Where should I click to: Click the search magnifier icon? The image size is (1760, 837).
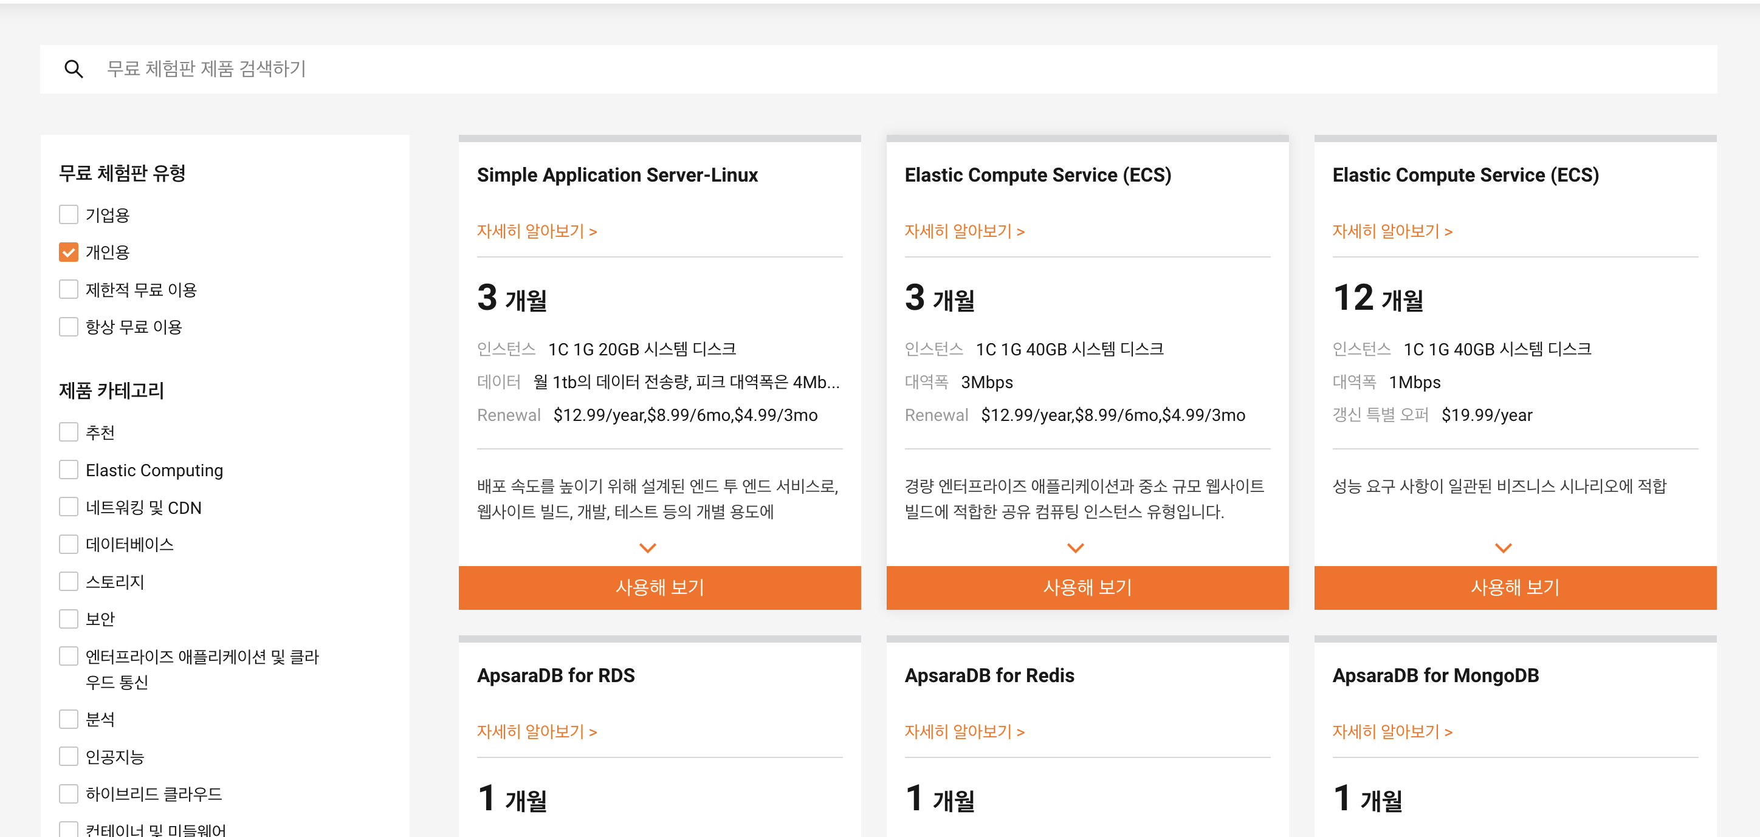(74, 69)
